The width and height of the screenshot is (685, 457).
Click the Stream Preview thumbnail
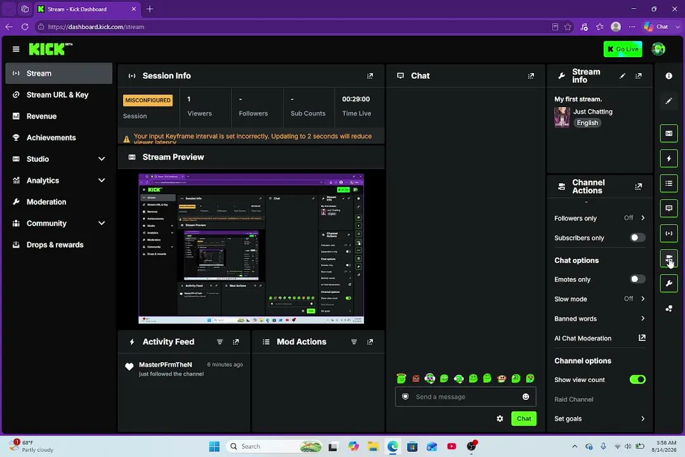pos(251,248)
